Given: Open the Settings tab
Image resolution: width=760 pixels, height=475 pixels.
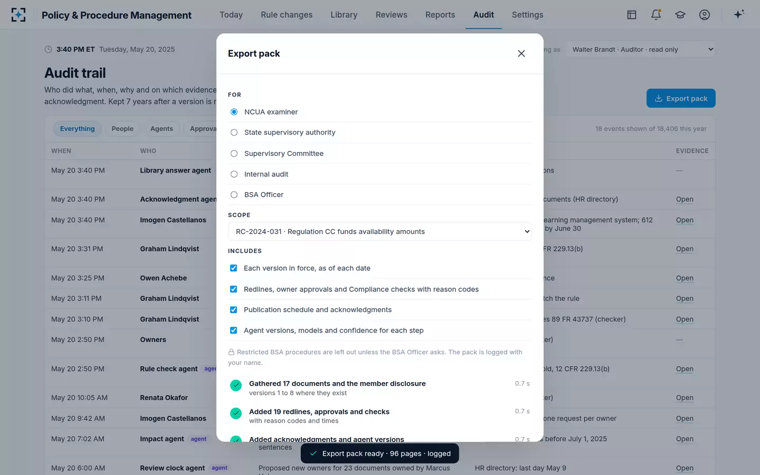Looking at the screenshot, I should point(527,15).
